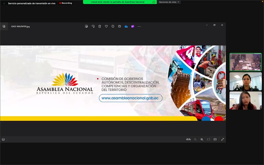Screen dimensions: 264x165
Task: Click Servicio personalizado de transmisión en vivo label
Action: pos(32,3)
